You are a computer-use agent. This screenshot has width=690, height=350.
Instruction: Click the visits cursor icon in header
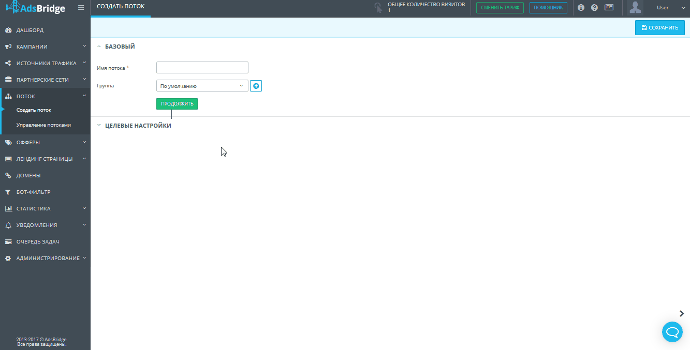(x=379, y=7)
